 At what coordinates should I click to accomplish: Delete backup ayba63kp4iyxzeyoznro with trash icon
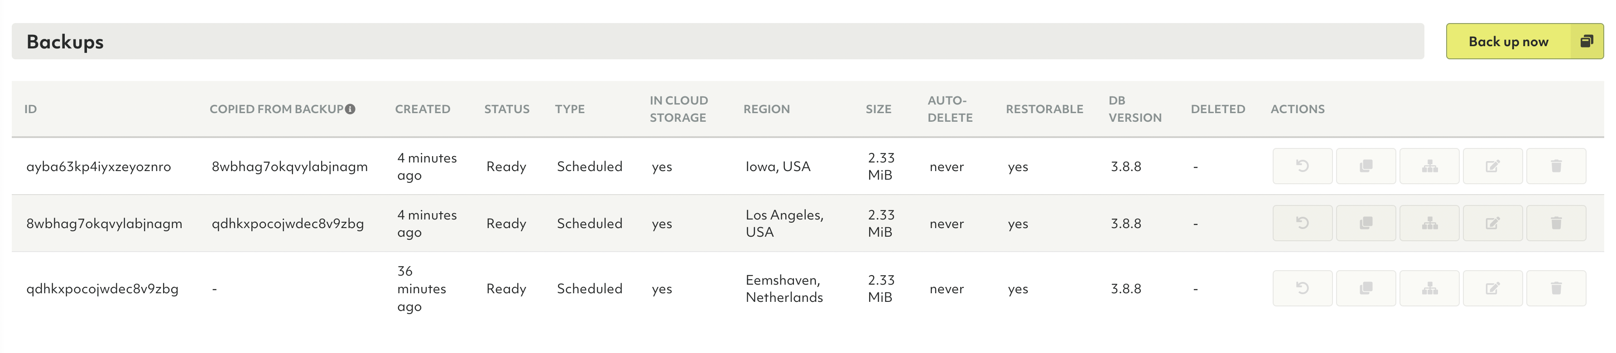(1556, 166)
